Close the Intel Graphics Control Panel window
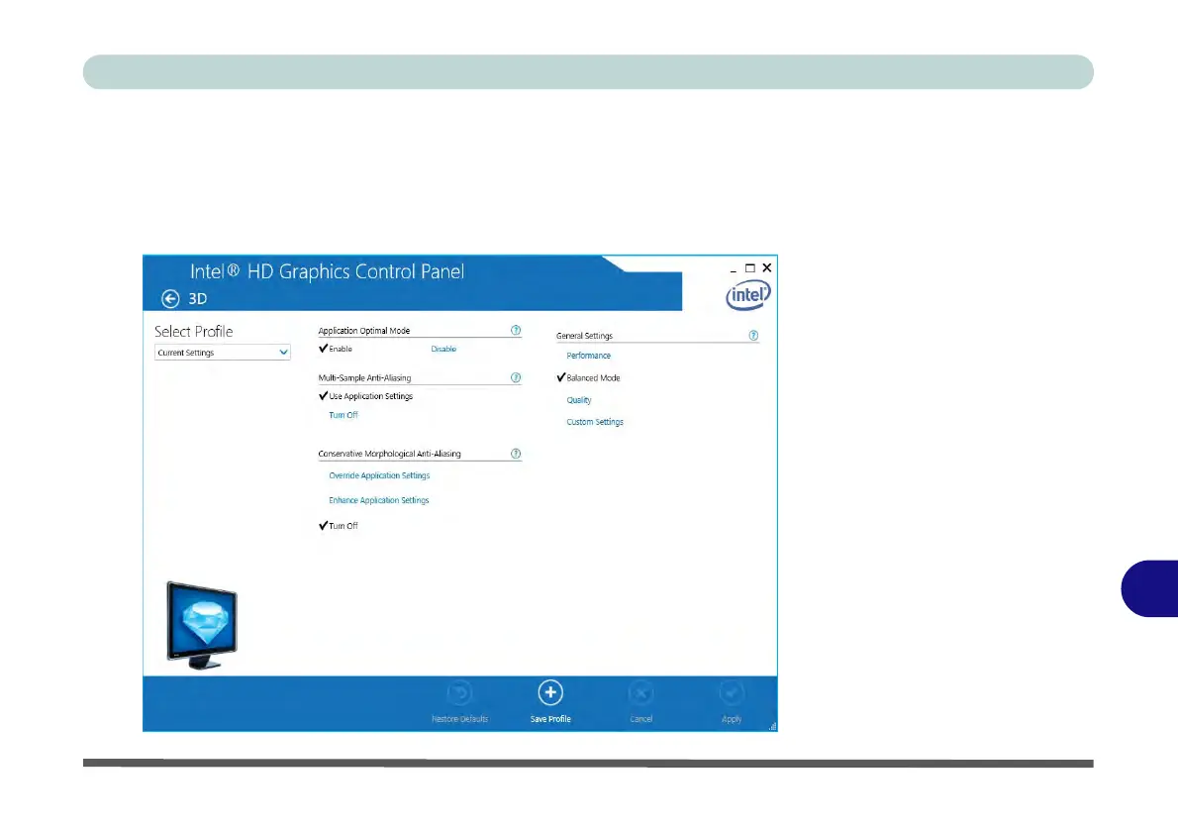Screen dimensions: 1178x830 (767, 267)
